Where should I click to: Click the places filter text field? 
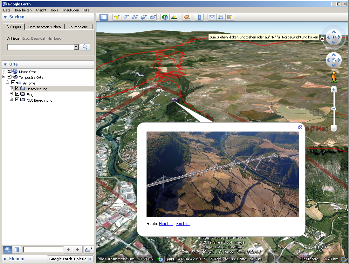[43, 250]
